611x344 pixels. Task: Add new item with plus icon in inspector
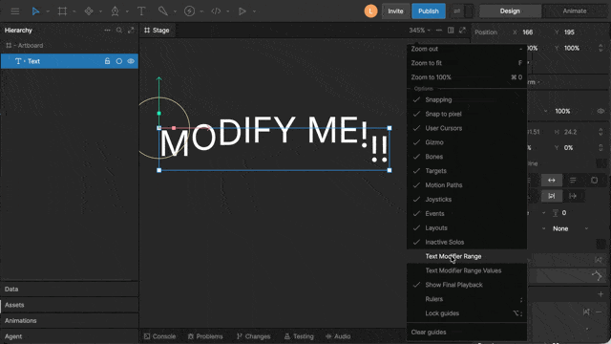600,294
